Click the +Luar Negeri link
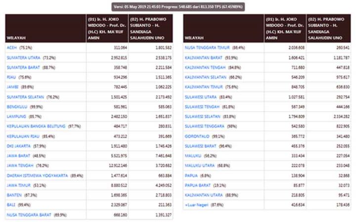This screenshot has width=356, height=222. click(195, 205)
